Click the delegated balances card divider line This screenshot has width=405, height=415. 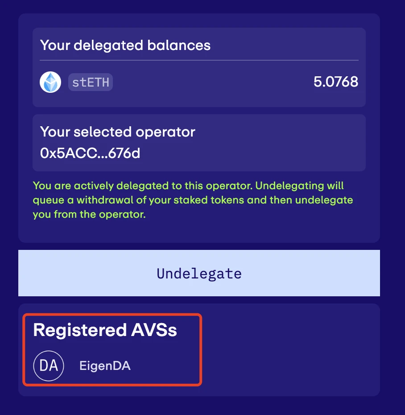pos(199,60)
